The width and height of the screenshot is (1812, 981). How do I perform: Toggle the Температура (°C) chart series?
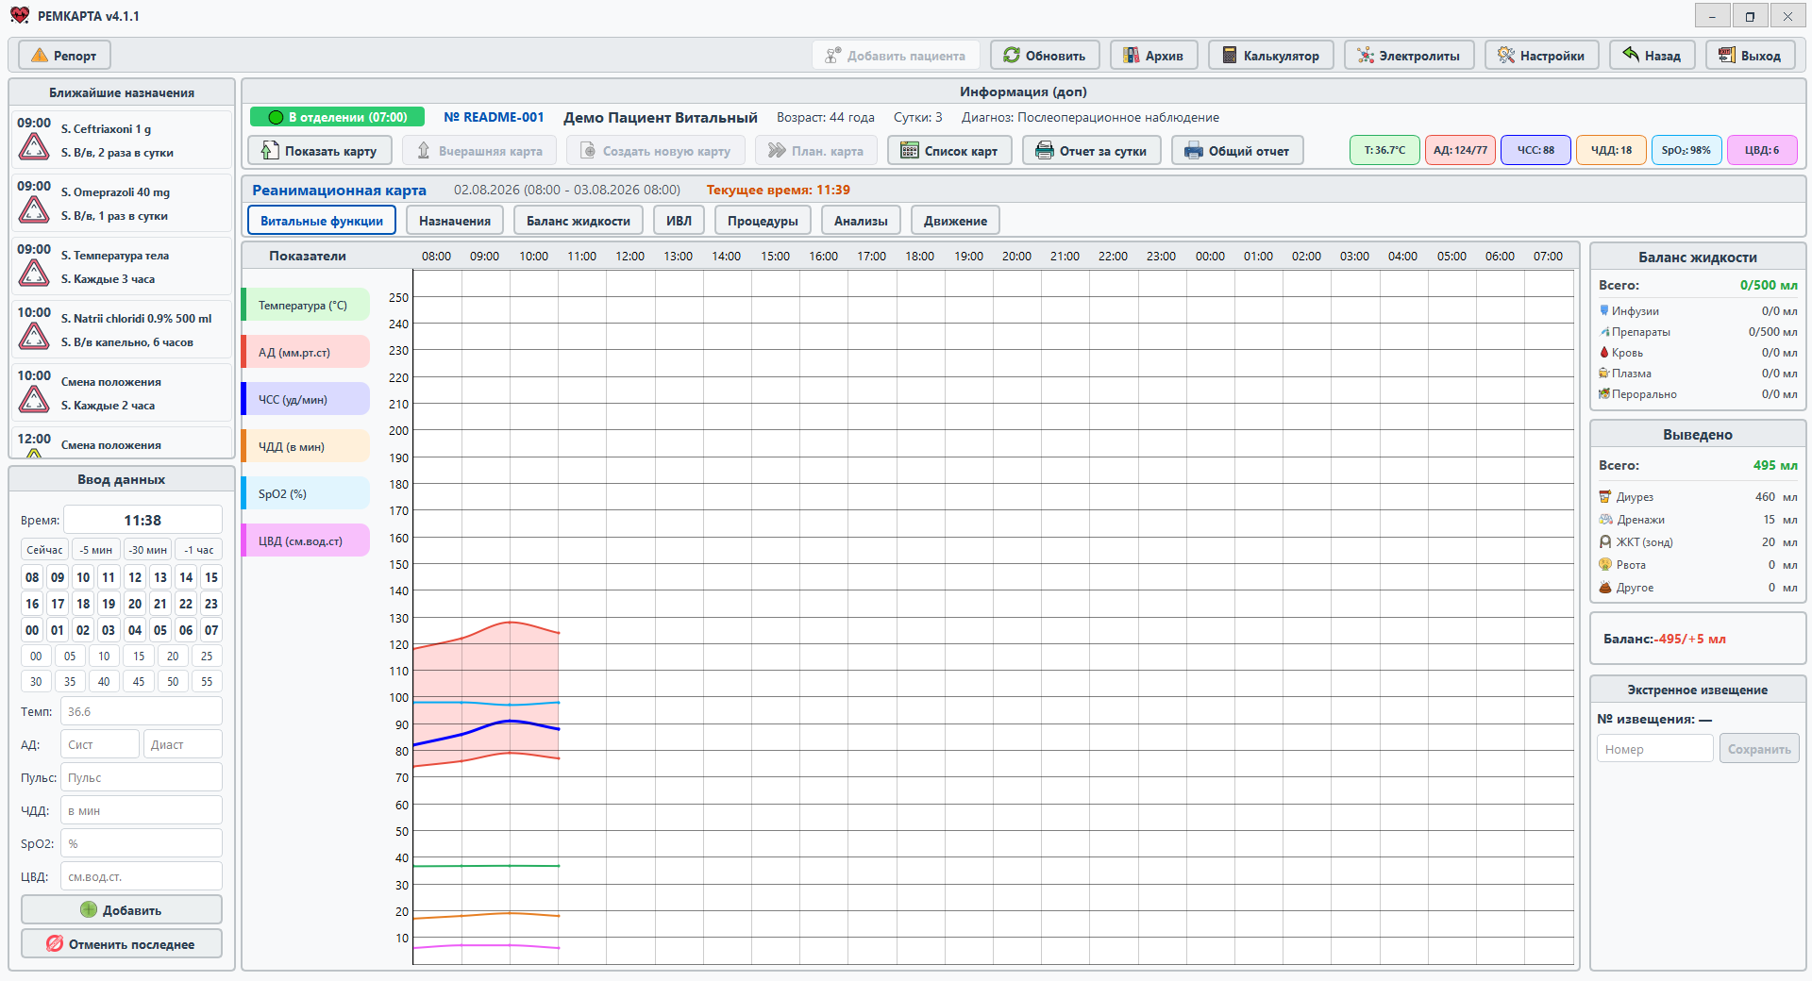pyautogui.click(x=306, y=305)
